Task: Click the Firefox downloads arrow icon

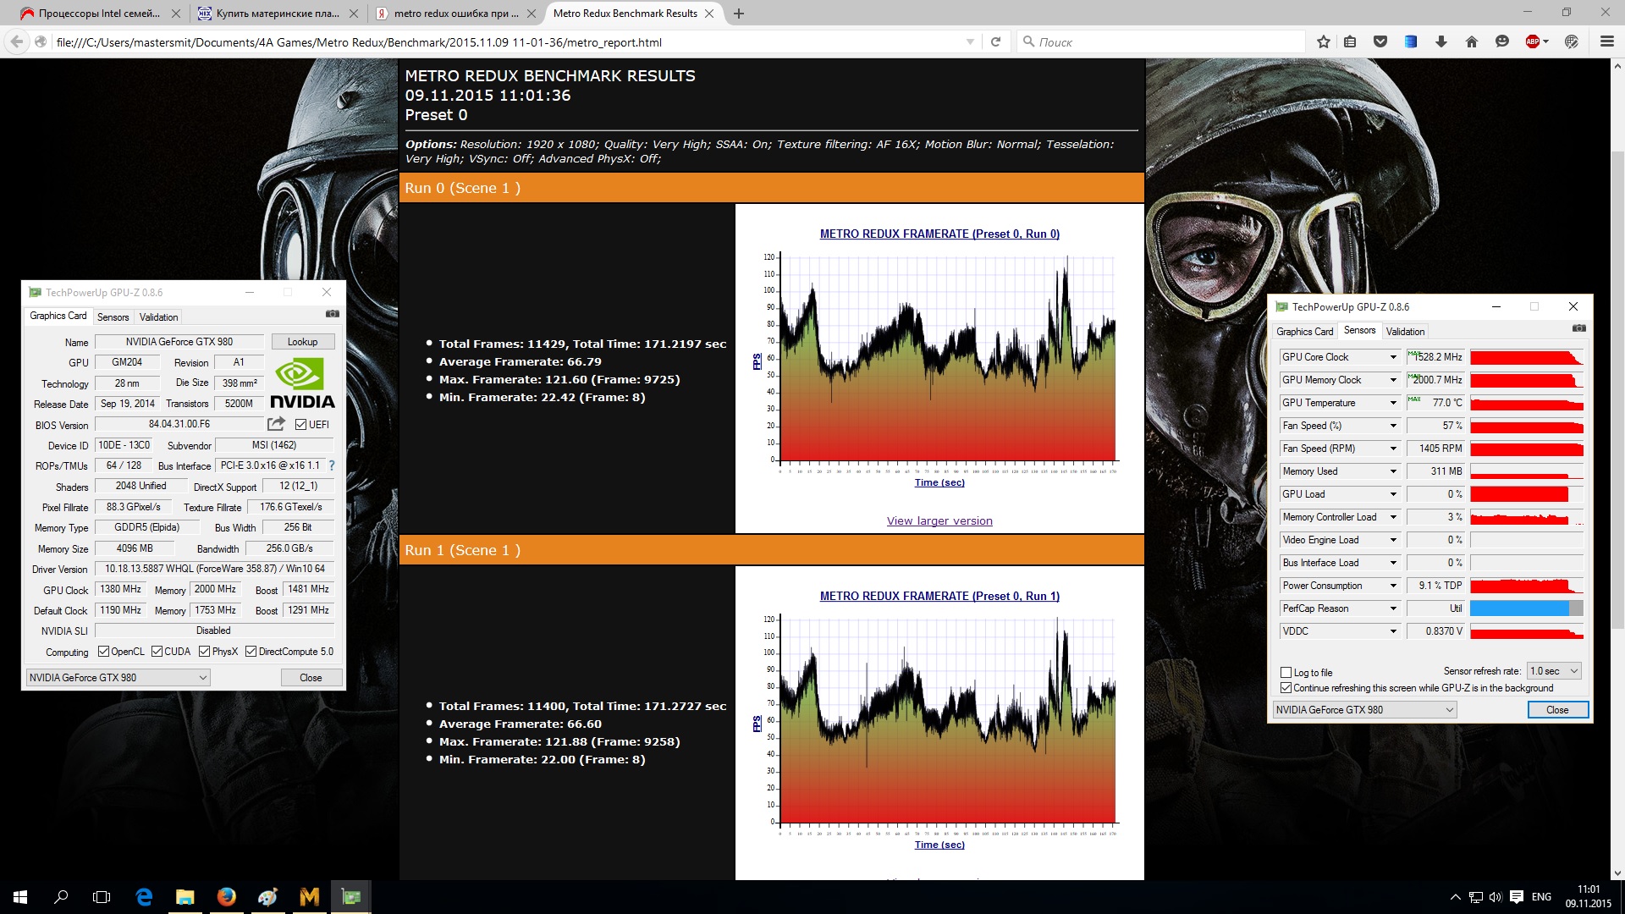Action: 1441,41
